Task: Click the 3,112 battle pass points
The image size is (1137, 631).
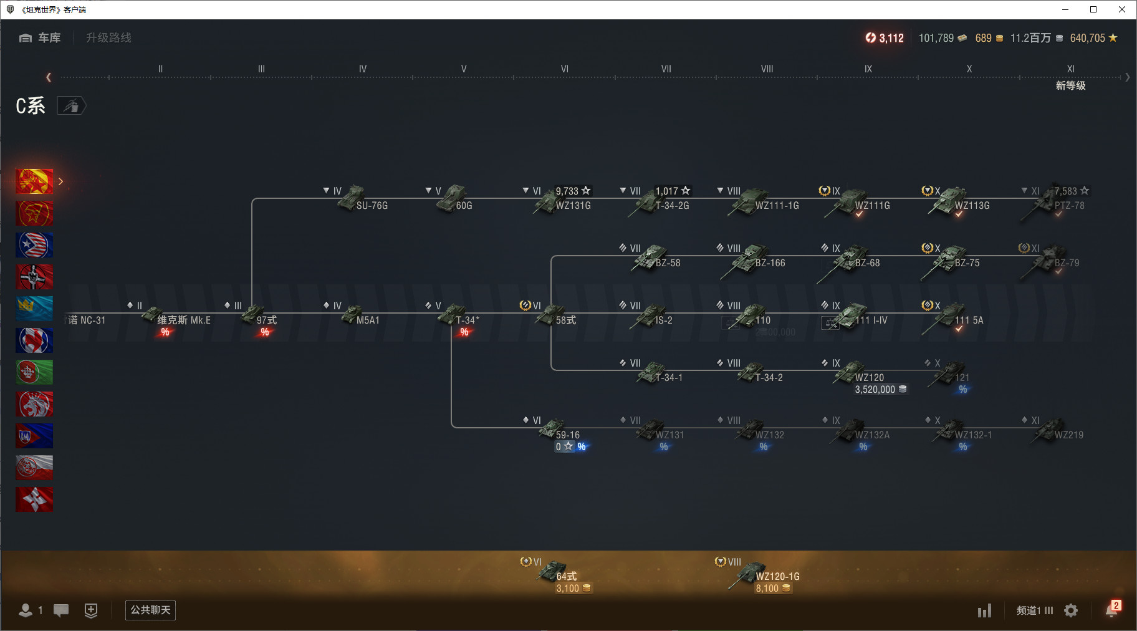Action: [x=885, y=38]
